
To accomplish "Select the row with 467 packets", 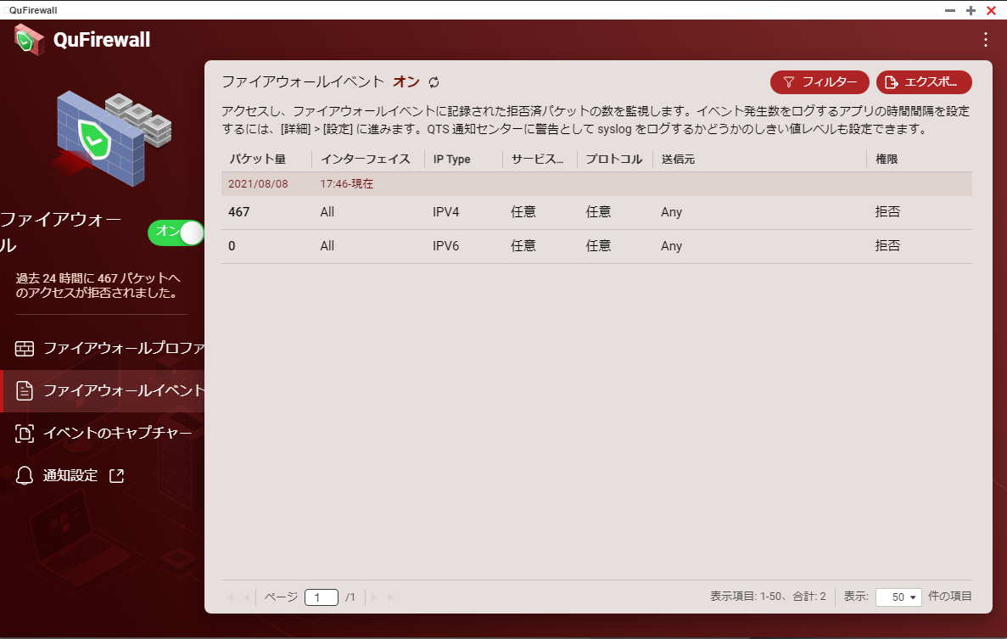I will 596,212.
